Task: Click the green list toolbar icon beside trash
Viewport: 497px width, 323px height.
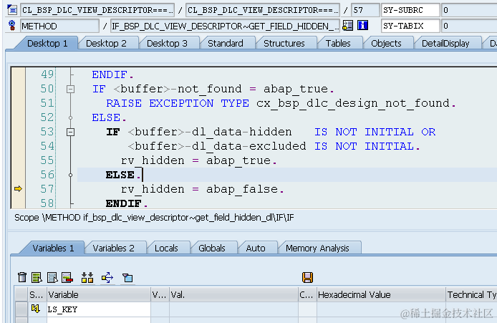Action: coord(37,277)
